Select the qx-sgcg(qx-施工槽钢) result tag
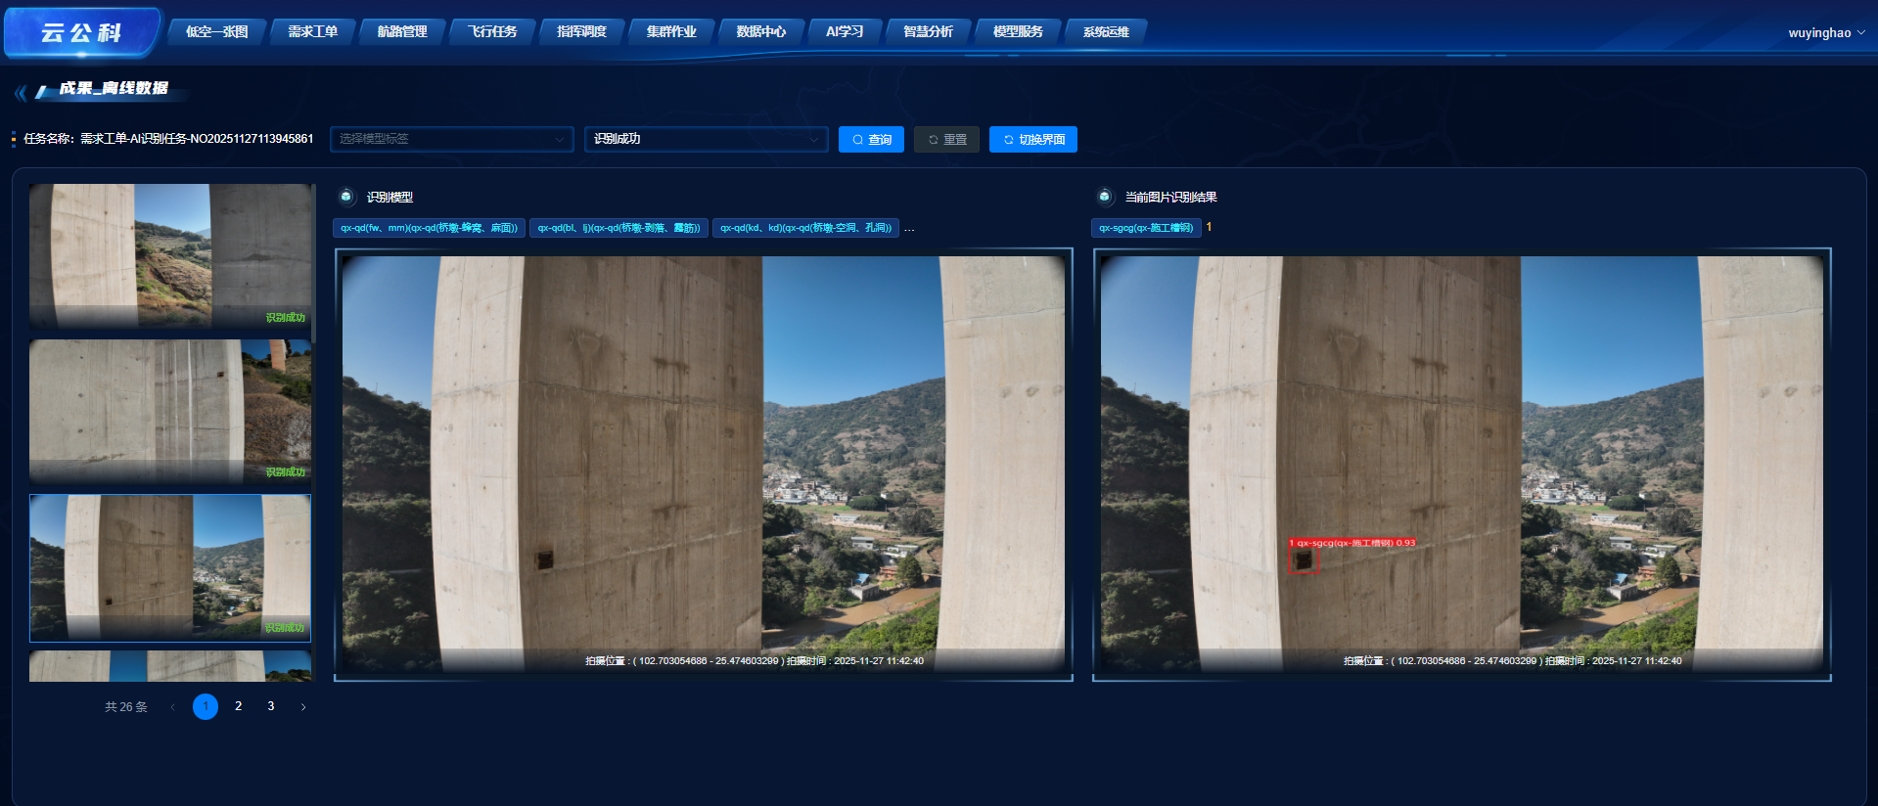This screenshot has height=806, width=1878. point(1146,228)
